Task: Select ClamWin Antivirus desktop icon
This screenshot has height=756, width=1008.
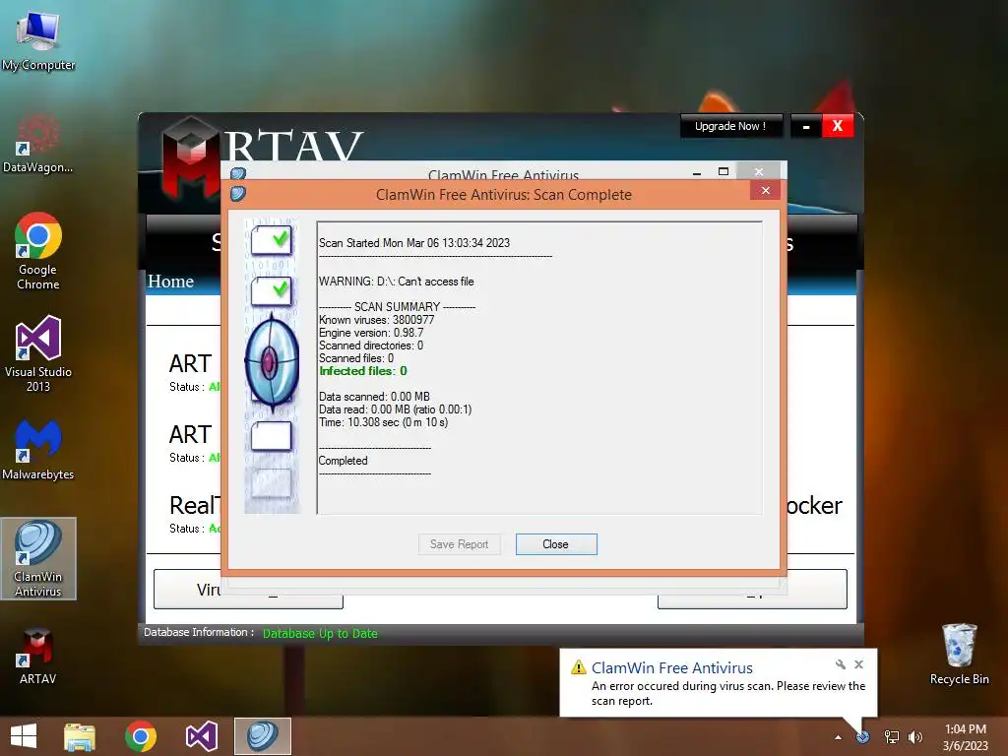Action: click(38, 559)
